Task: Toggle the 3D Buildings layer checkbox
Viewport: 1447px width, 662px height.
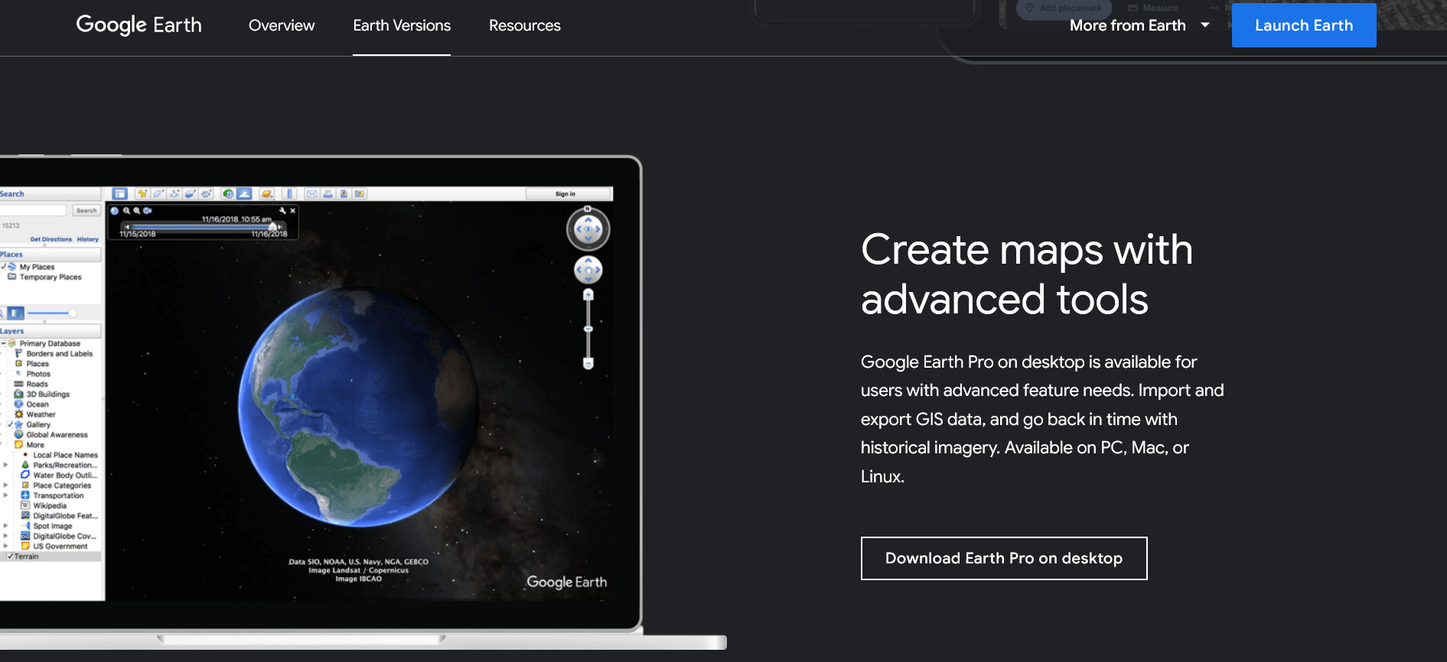Action: 9,394
